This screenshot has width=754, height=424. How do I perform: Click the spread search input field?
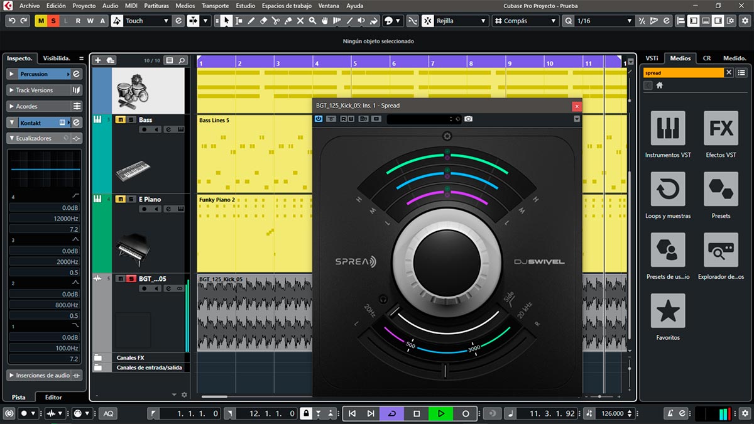click(683, 72)
